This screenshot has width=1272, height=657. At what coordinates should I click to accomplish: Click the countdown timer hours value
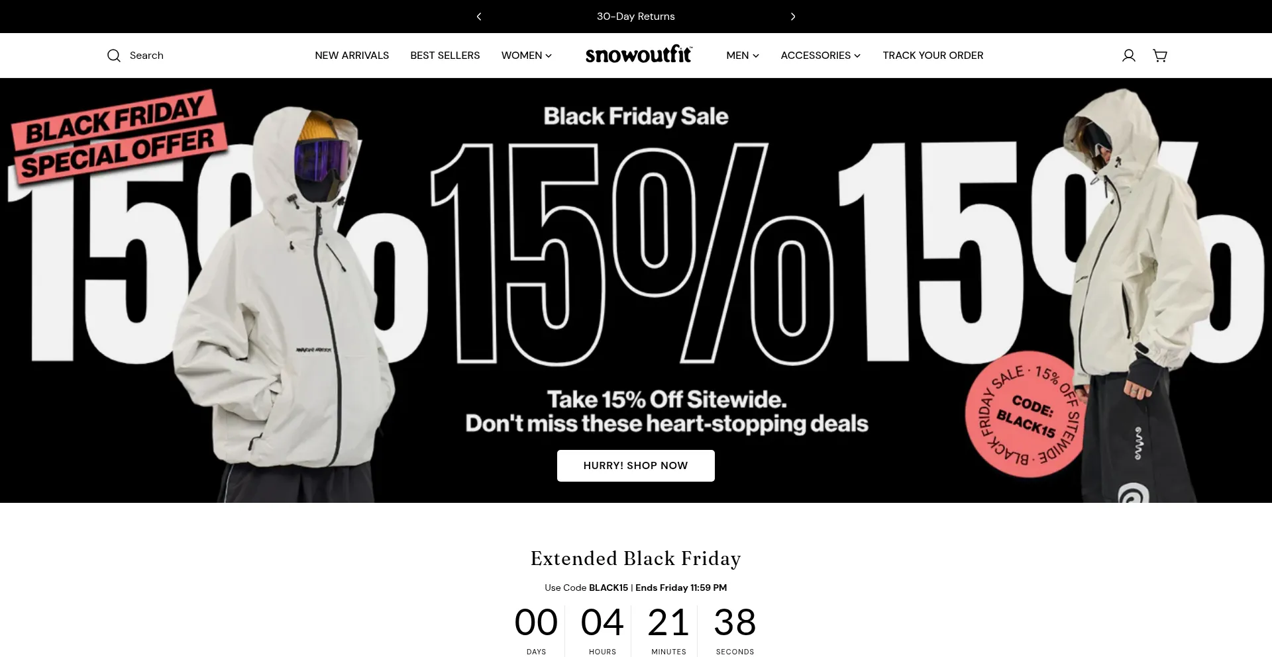602,623
